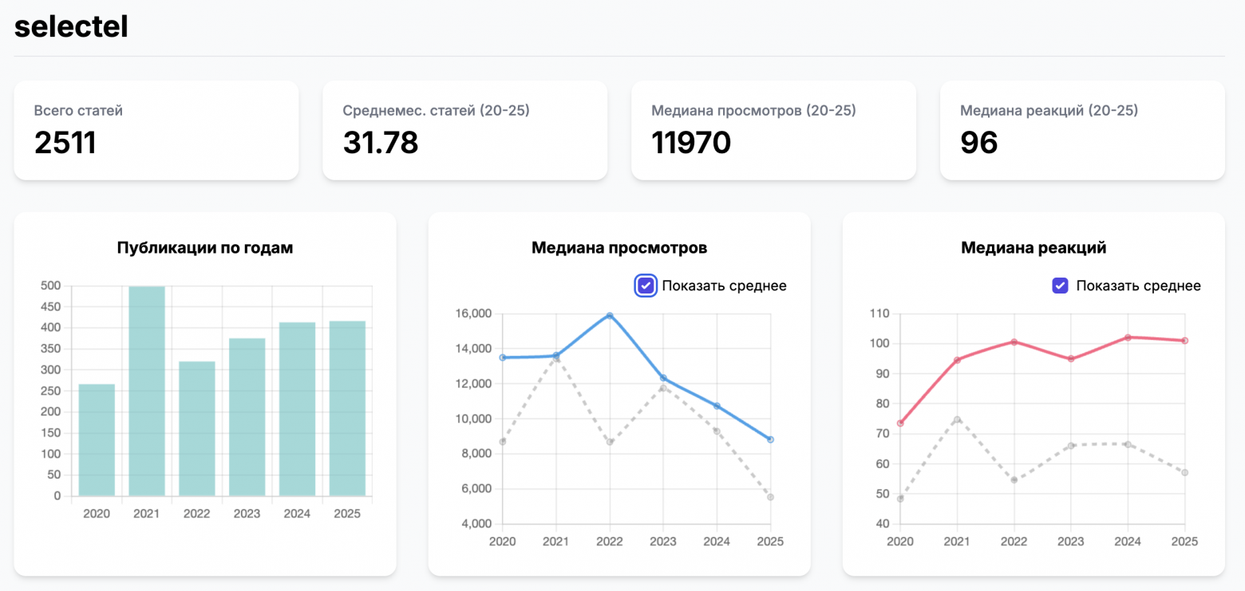Click blue 2022 peak point on Медиана просмотров
This screenshot has height=591, width=1245.
click(610, 316)
